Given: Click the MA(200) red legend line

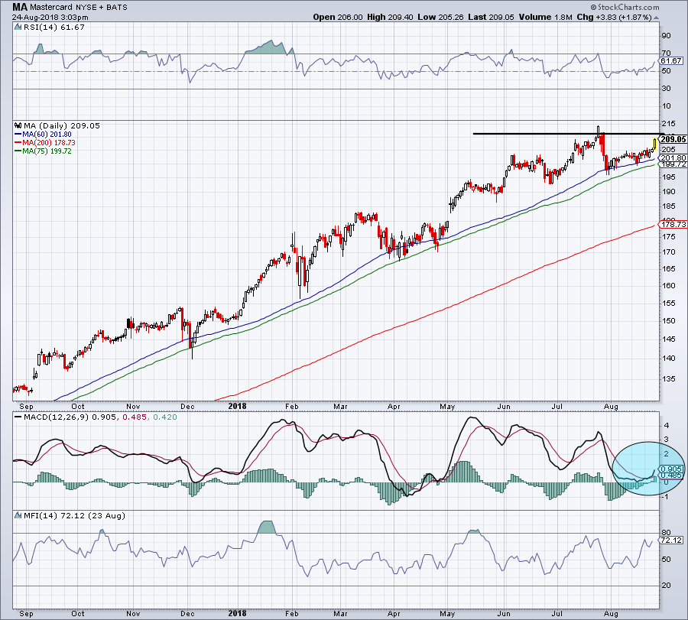Looking at the screenshot, I should [18, 143].
